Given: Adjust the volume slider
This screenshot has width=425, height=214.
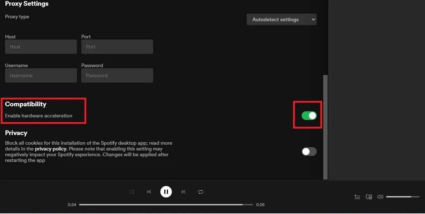Looking at the screenshot, I should (403, 197).
